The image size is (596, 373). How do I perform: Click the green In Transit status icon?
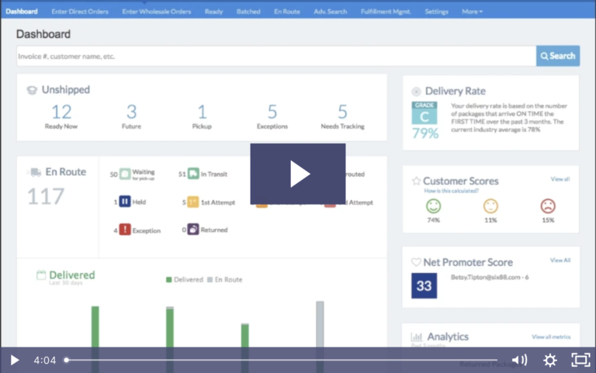coord(193,174)
